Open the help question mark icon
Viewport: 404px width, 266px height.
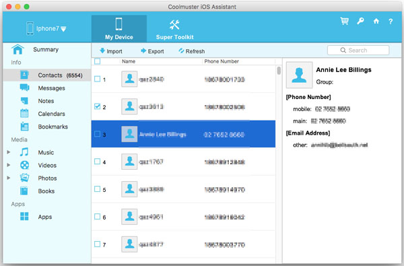[391, 22]
